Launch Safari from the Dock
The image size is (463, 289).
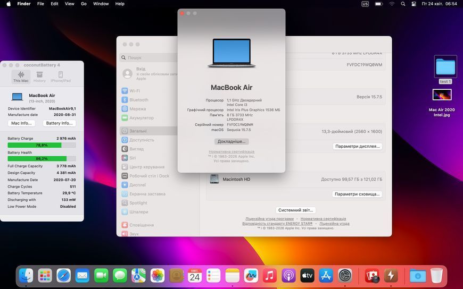tap(64, 276)
